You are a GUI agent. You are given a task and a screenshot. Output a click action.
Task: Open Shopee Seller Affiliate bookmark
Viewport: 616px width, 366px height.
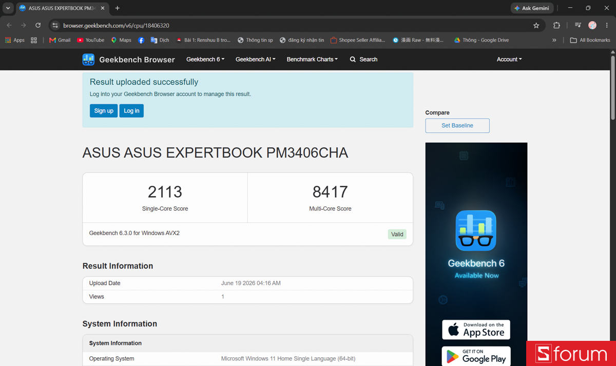[x=358, y=40]
